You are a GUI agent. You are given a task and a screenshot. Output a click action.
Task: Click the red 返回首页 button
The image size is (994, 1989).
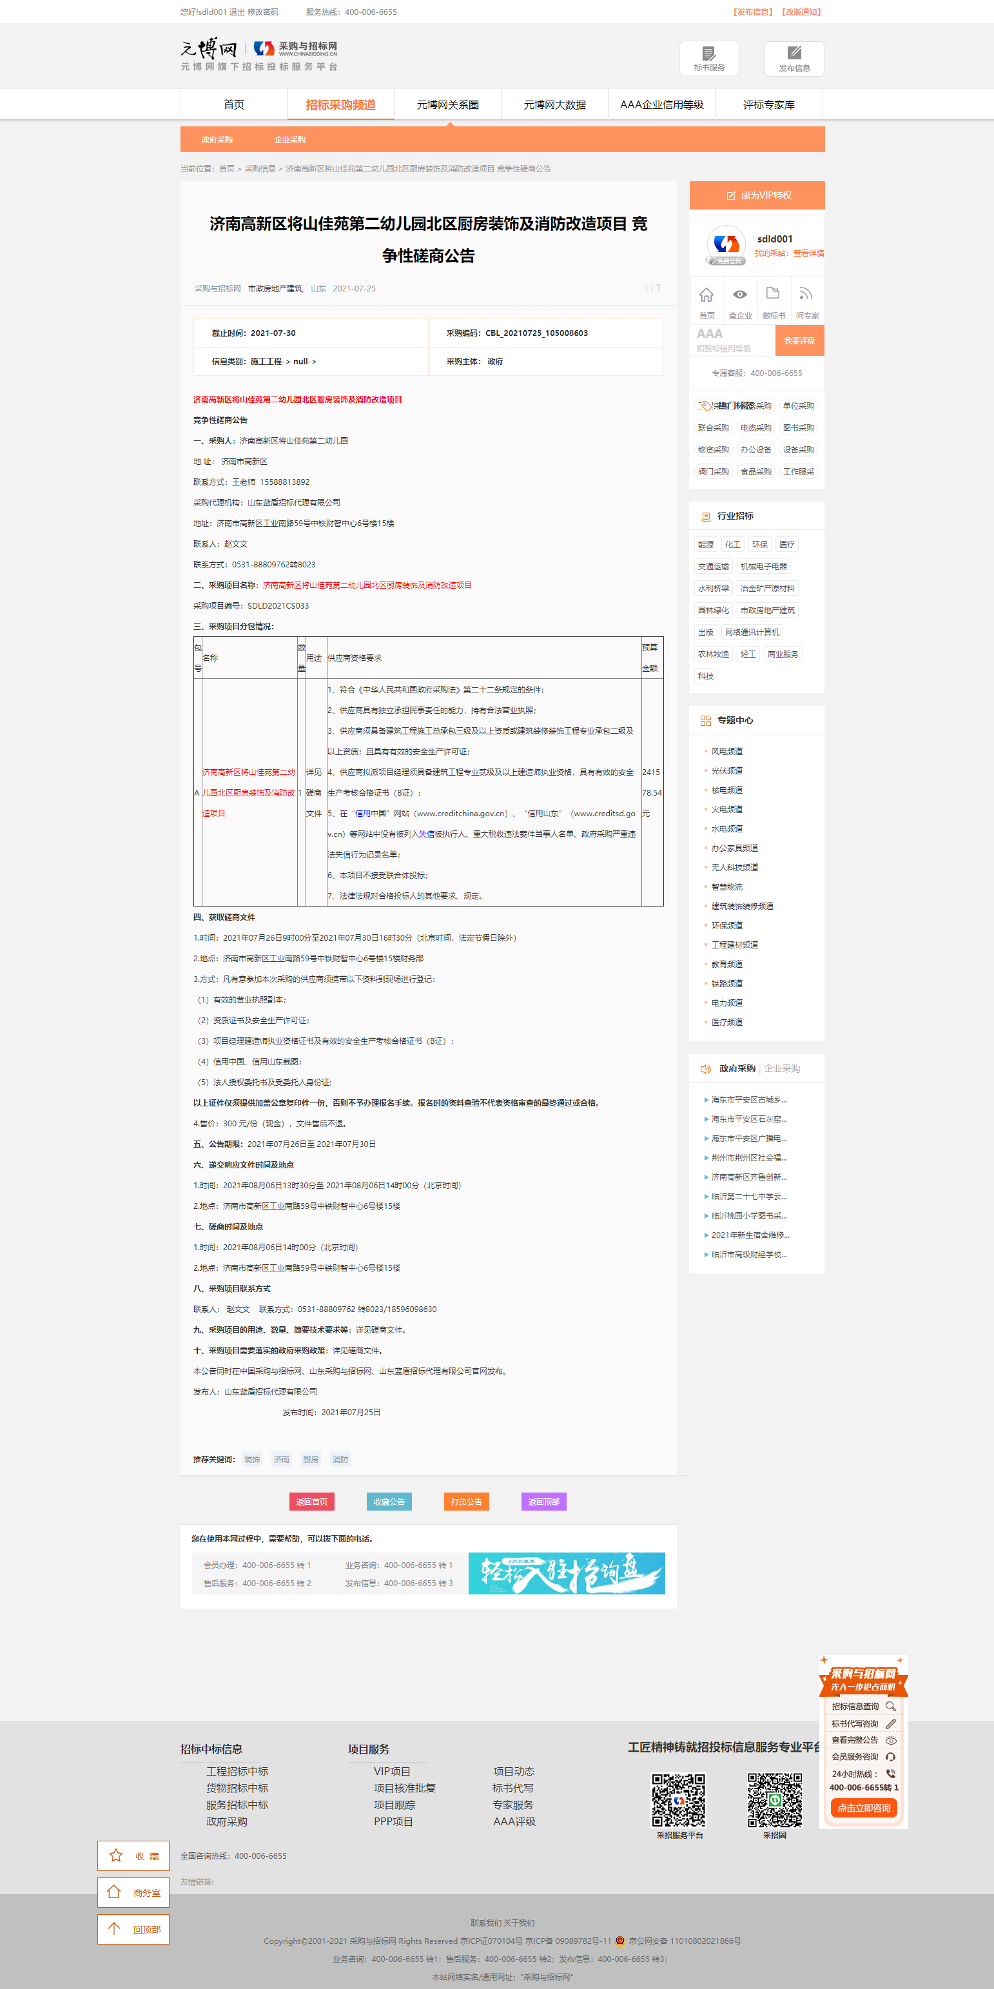click(x=312, y=1502)
